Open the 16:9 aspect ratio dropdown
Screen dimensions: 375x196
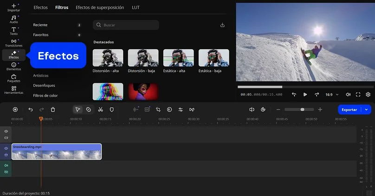332,94
